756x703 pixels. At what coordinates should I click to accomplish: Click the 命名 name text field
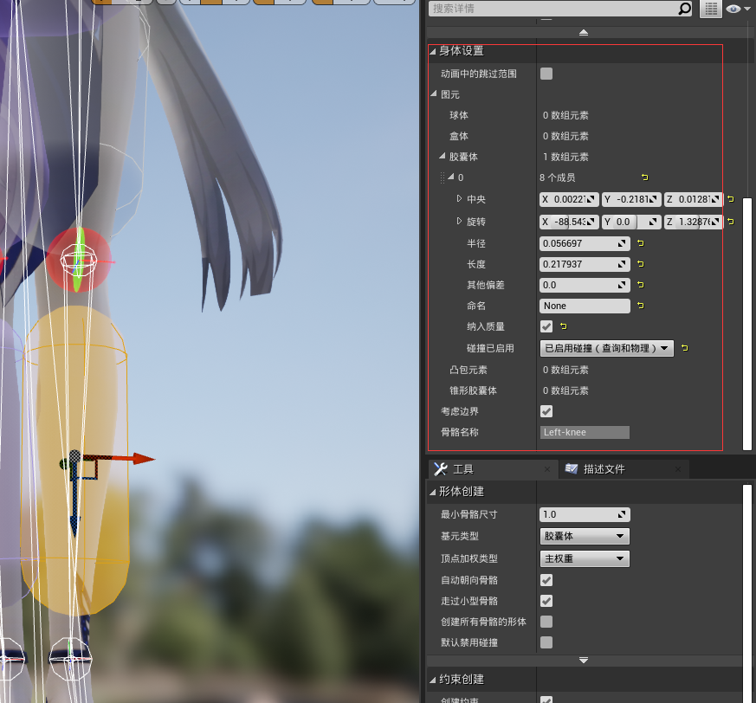[585, 306]
